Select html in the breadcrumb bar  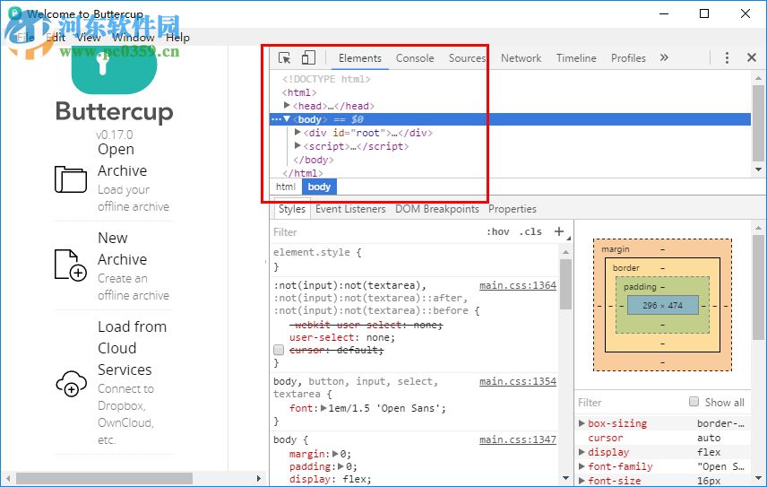coord(286,187)
